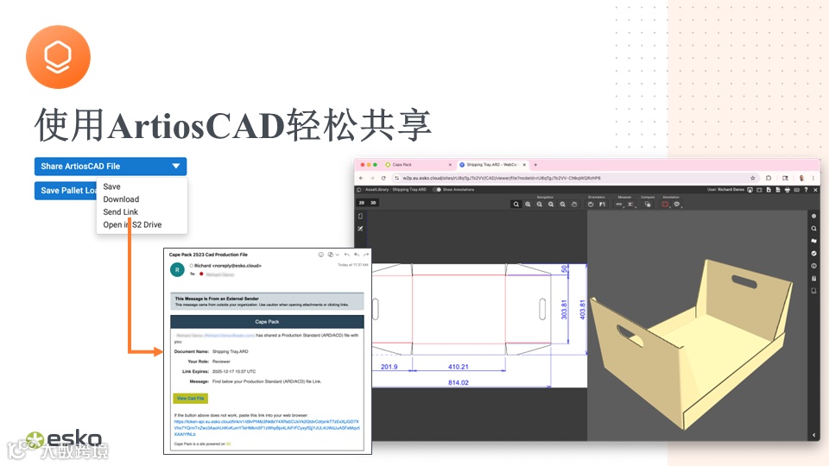
Task: Bookmark the page with the star icon
Action: (753, 178)
